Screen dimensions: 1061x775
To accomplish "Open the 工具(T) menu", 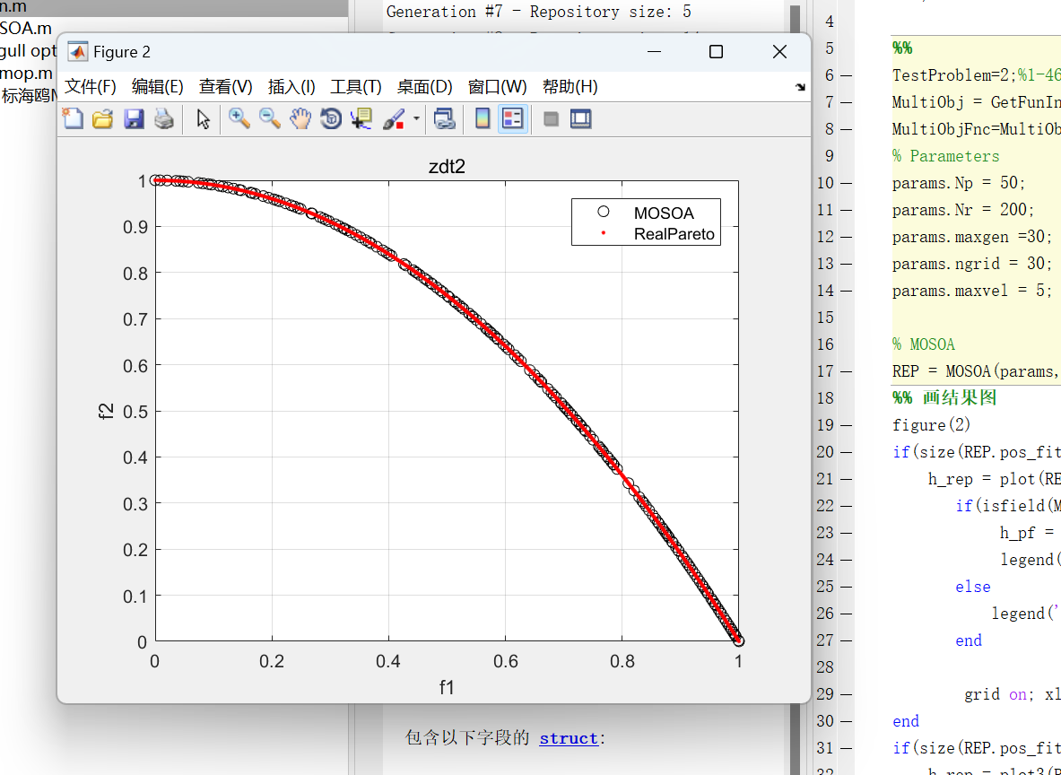I will [356, 87].
